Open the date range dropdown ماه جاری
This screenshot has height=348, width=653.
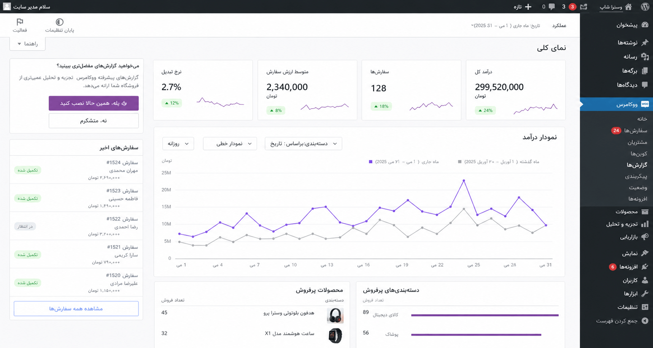505,25
